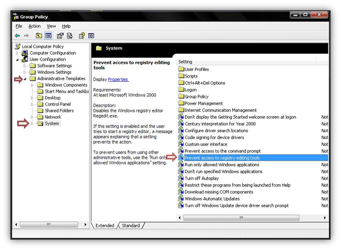This screenshot has width=341, height=250.
Task: Open the File menu
Action: 19,26
